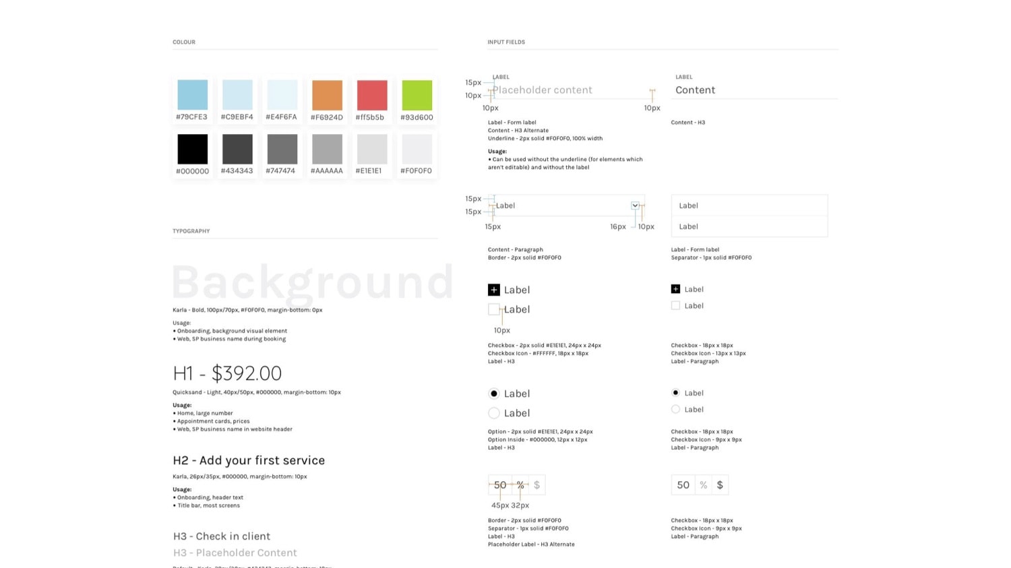Screen dimensions: 1011x568
Task: Focus the filled Content input field
Action: pos(754,90)
